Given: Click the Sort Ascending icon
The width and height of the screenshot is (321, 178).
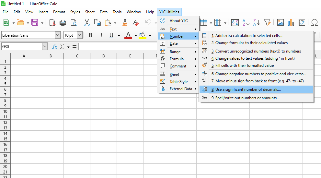Looking at the screenshot, I should coord(246,22).
